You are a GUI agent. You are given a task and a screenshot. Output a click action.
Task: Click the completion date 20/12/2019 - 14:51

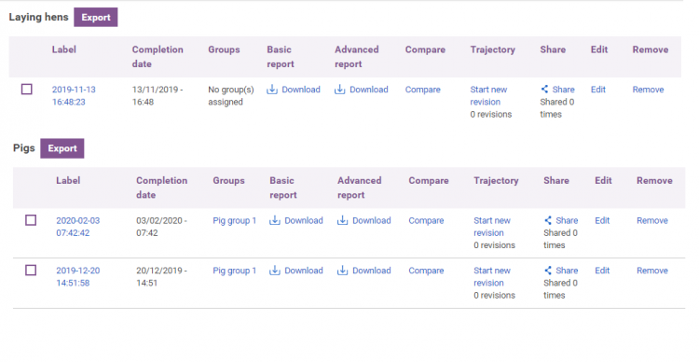click(x=162, y=277)
